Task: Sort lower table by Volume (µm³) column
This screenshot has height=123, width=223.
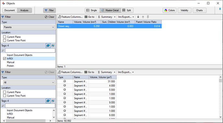Action: pyautogui.click(x=102, y=77)
